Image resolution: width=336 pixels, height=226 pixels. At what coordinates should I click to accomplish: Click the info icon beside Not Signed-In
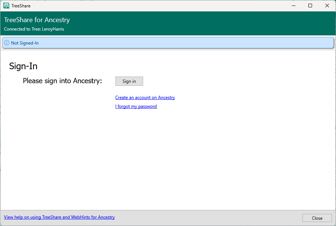click(7, 43)
